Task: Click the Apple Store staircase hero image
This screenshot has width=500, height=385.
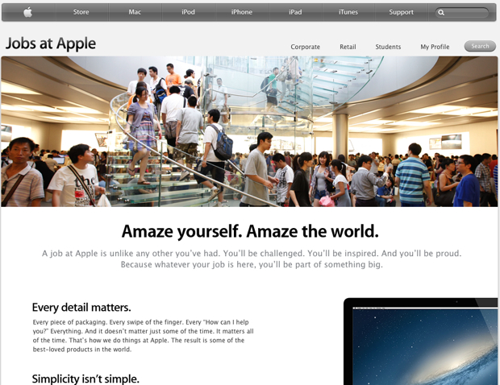Action: (x=249, y=131)
